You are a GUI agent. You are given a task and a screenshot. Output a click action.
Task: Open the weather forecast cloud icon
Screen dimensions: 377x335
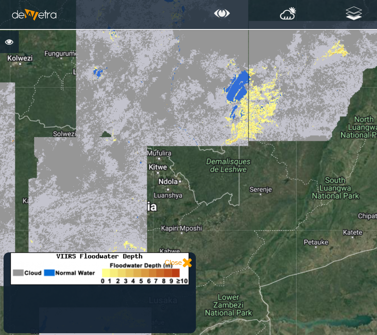288,13
